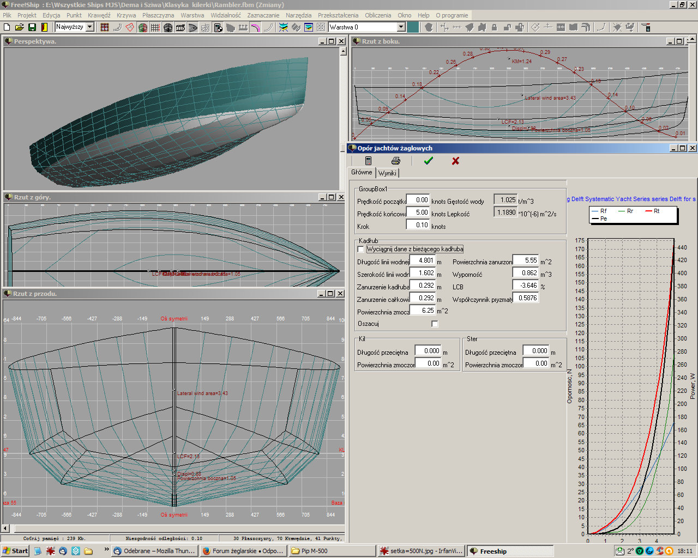The width and height of the screenshot is (698, 558).
Task: Cancel the dialog with the red X icon
Action: pyautogui.click(x=455, y=161)
